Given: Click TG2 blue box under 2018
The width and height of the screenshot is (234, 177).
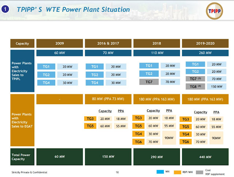Looking at the screenshot, I should 149,74.
